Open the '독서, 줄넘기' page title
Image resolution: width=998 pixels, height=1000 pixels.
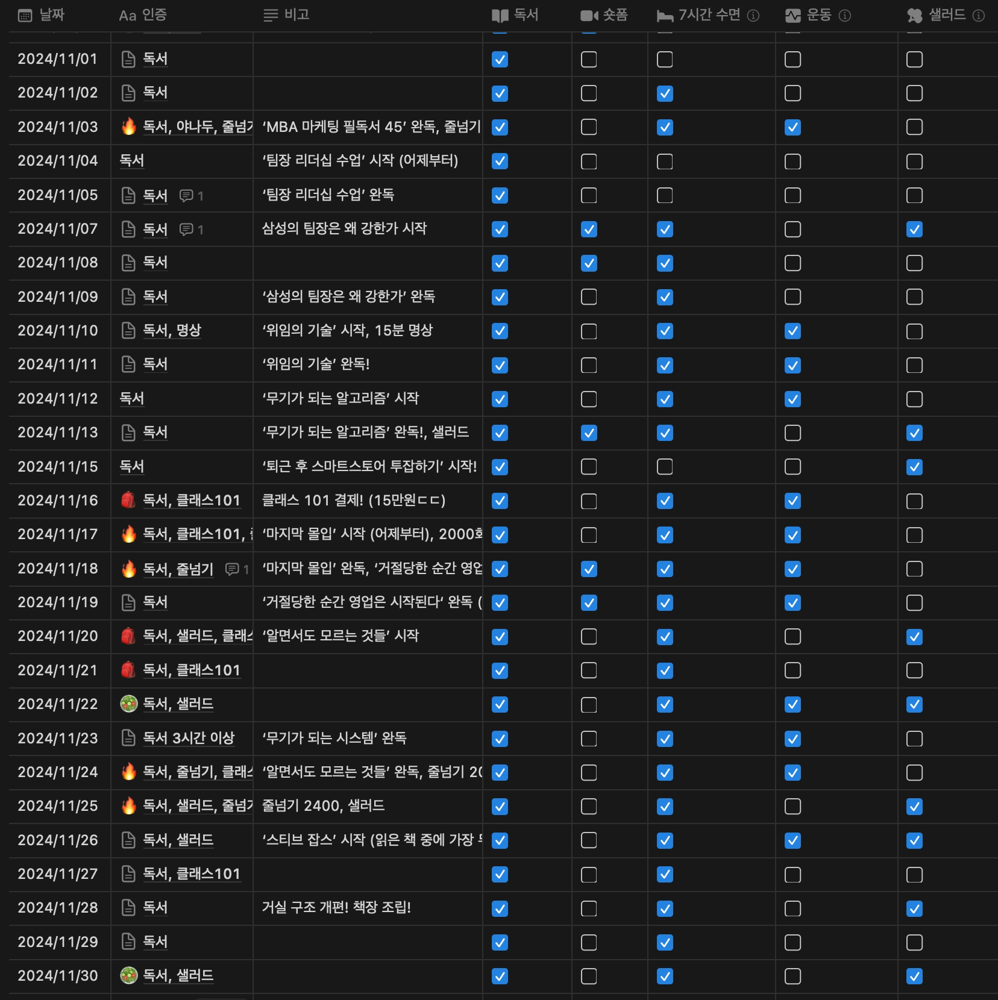click(x=178, y=569)
